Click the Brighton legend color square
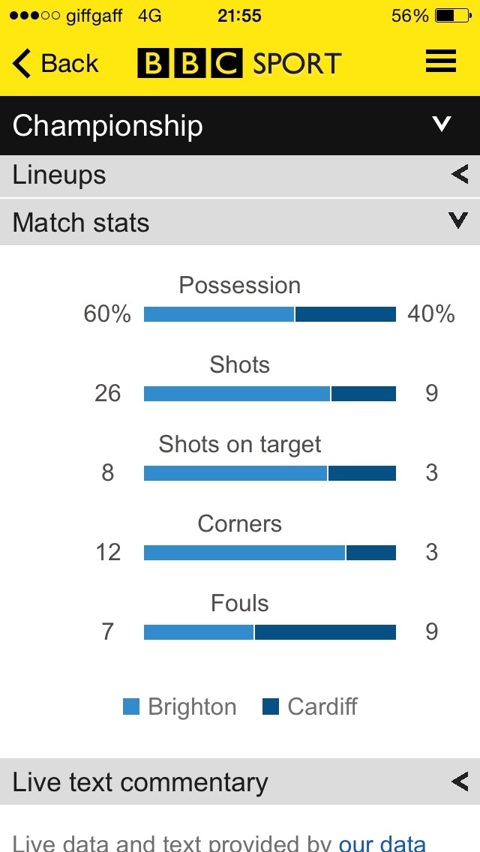This screenshot has height=852, width=480. coord(131,706)
